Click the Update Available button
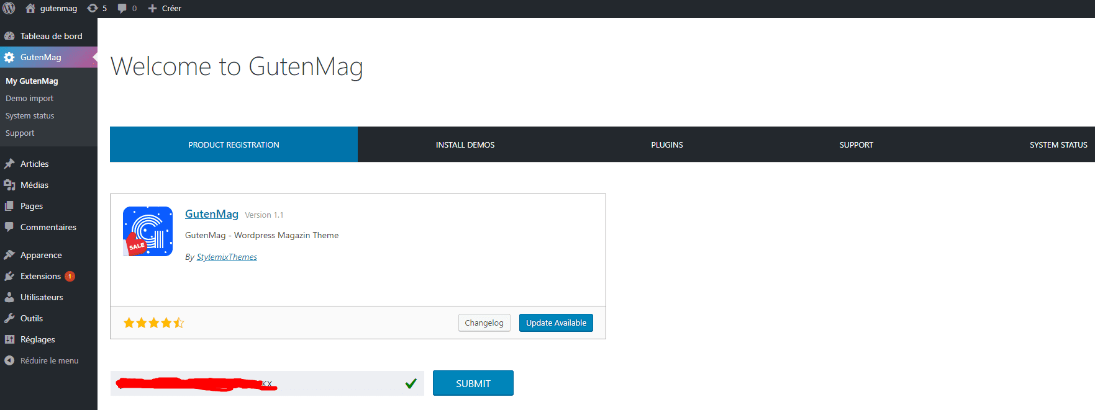This screenshot has width=1095, height=410. point(556,323)
